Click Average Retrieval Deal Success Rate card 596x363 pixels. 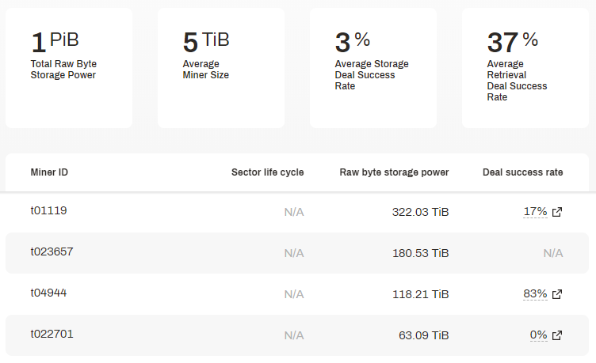point(525,68)
